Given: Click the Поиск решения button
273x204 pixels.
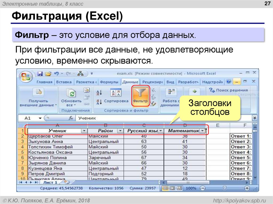Looking at the screenshot, I should [230, 90].
